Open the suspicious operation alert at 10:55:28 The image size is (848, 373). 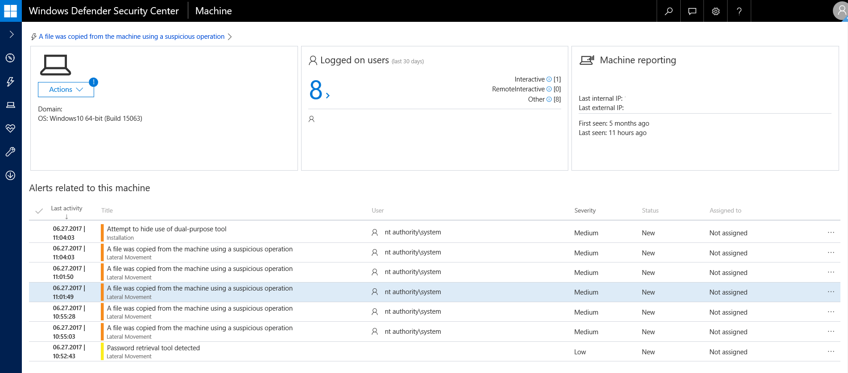pos(199,308)
